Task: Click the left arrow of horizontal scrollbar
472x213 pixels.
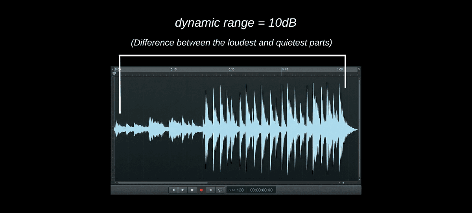Action: coord(116,182)
